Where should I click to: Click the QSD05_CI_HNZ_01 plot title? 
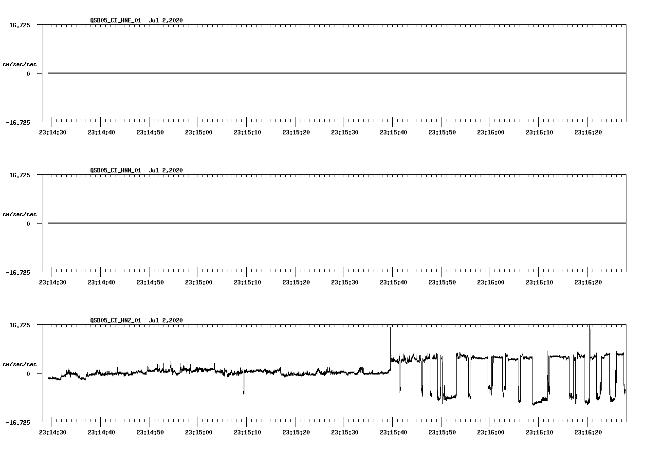point(136,320)
